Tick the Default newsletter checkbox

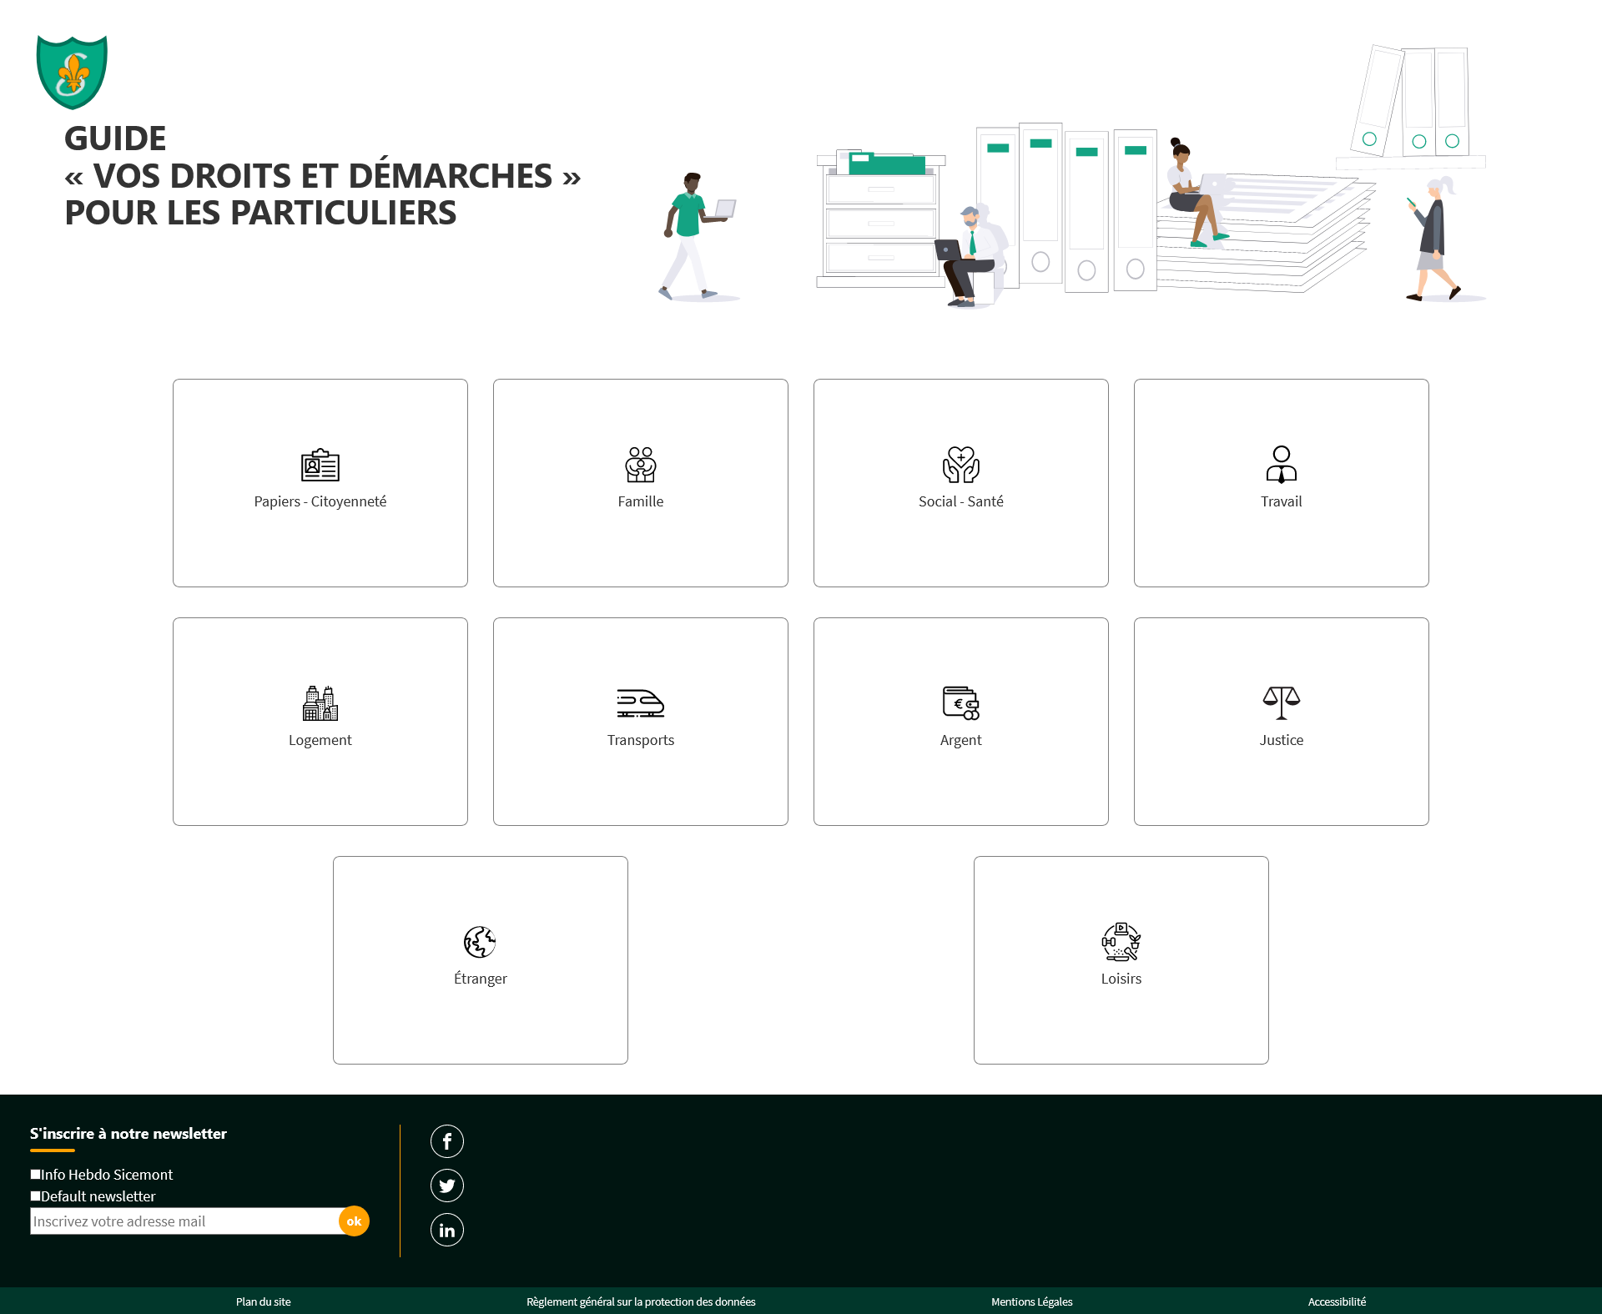[x=36, y=1196]
